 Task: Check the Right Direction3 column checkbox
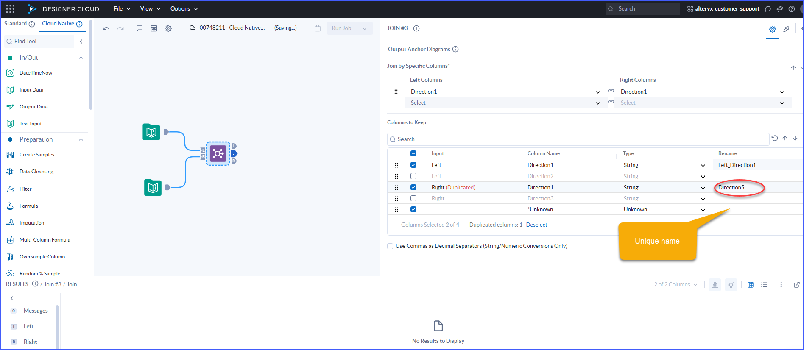pos(413,198)
